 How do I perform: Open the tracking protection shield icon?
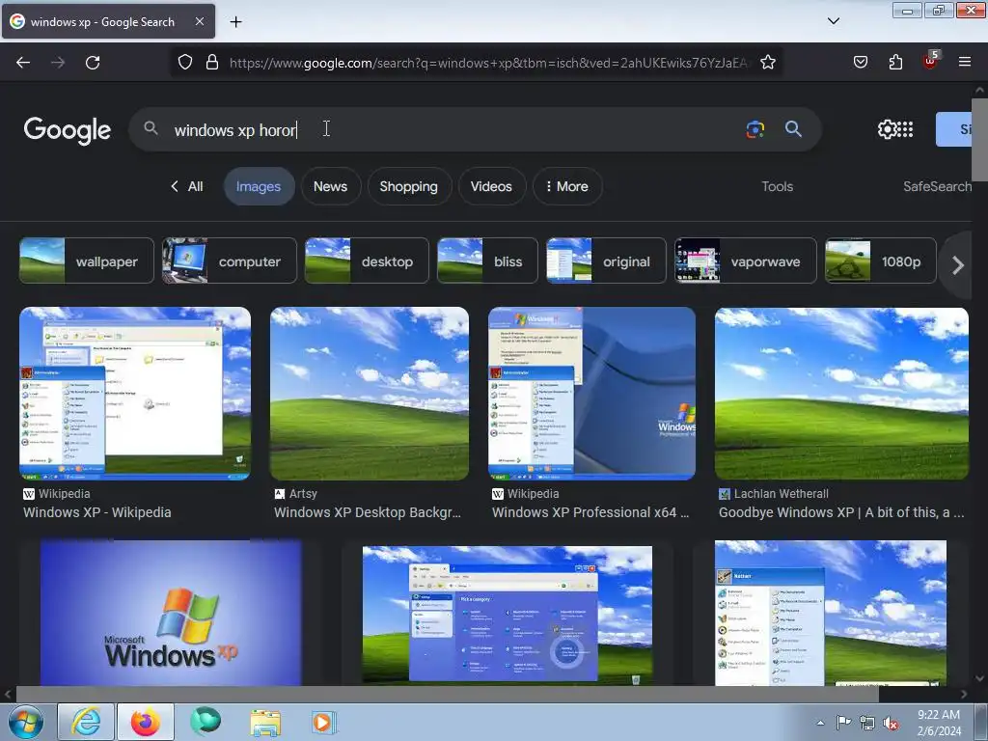point(184,63)
